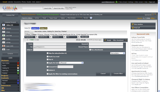The image size is (160, 92).
Task: Click the mail search input field
Action: tap(32, 8)
